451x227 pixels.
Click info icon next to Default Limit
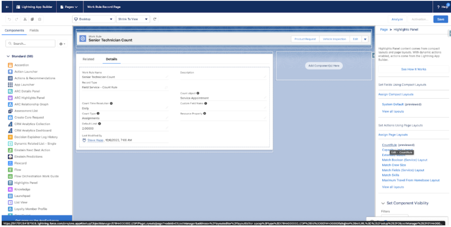(100, 124)
